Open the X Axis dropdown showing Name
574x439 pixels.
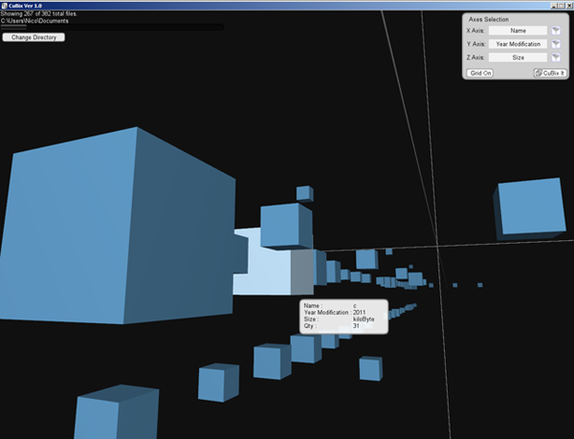(x=518, y=31)
